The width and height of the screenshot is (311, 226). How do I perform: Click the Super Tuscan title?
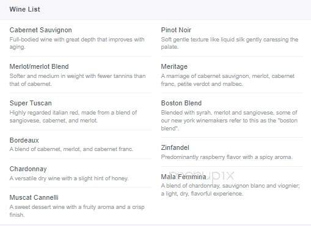31,103
